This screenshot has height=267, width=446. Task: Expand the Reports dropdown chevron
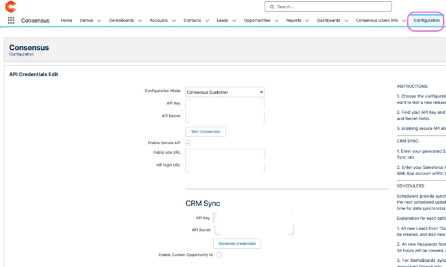[307, 21]
